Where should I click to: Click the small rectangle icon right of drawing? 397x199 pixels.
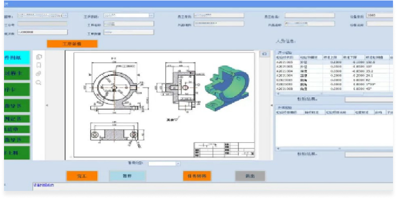pyautogui.click(x=264, y=54)
